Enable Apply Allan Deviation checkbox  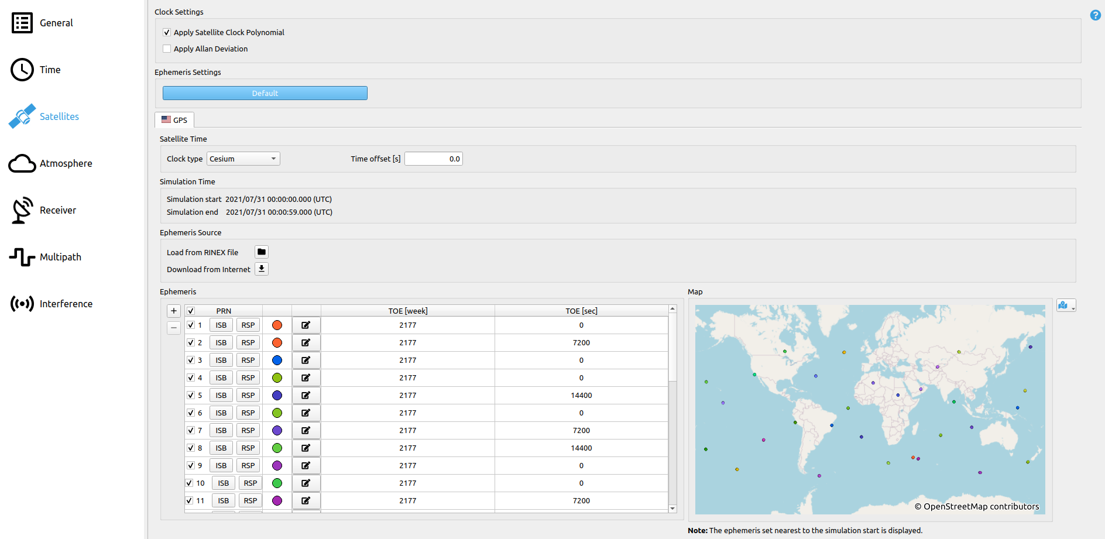pos(167,49)
